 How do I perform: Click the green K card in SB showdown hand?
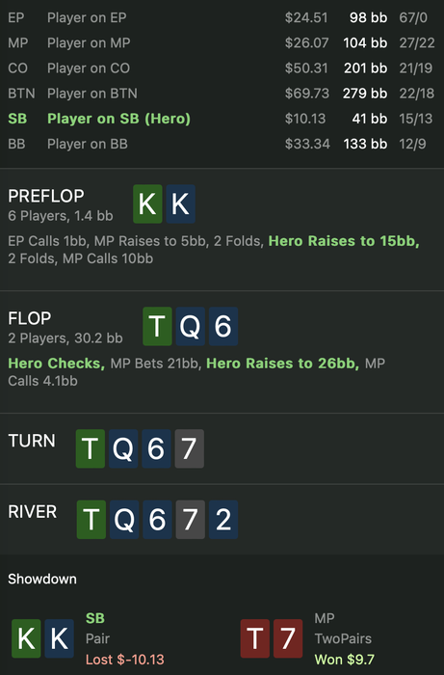tap(26, 638)
